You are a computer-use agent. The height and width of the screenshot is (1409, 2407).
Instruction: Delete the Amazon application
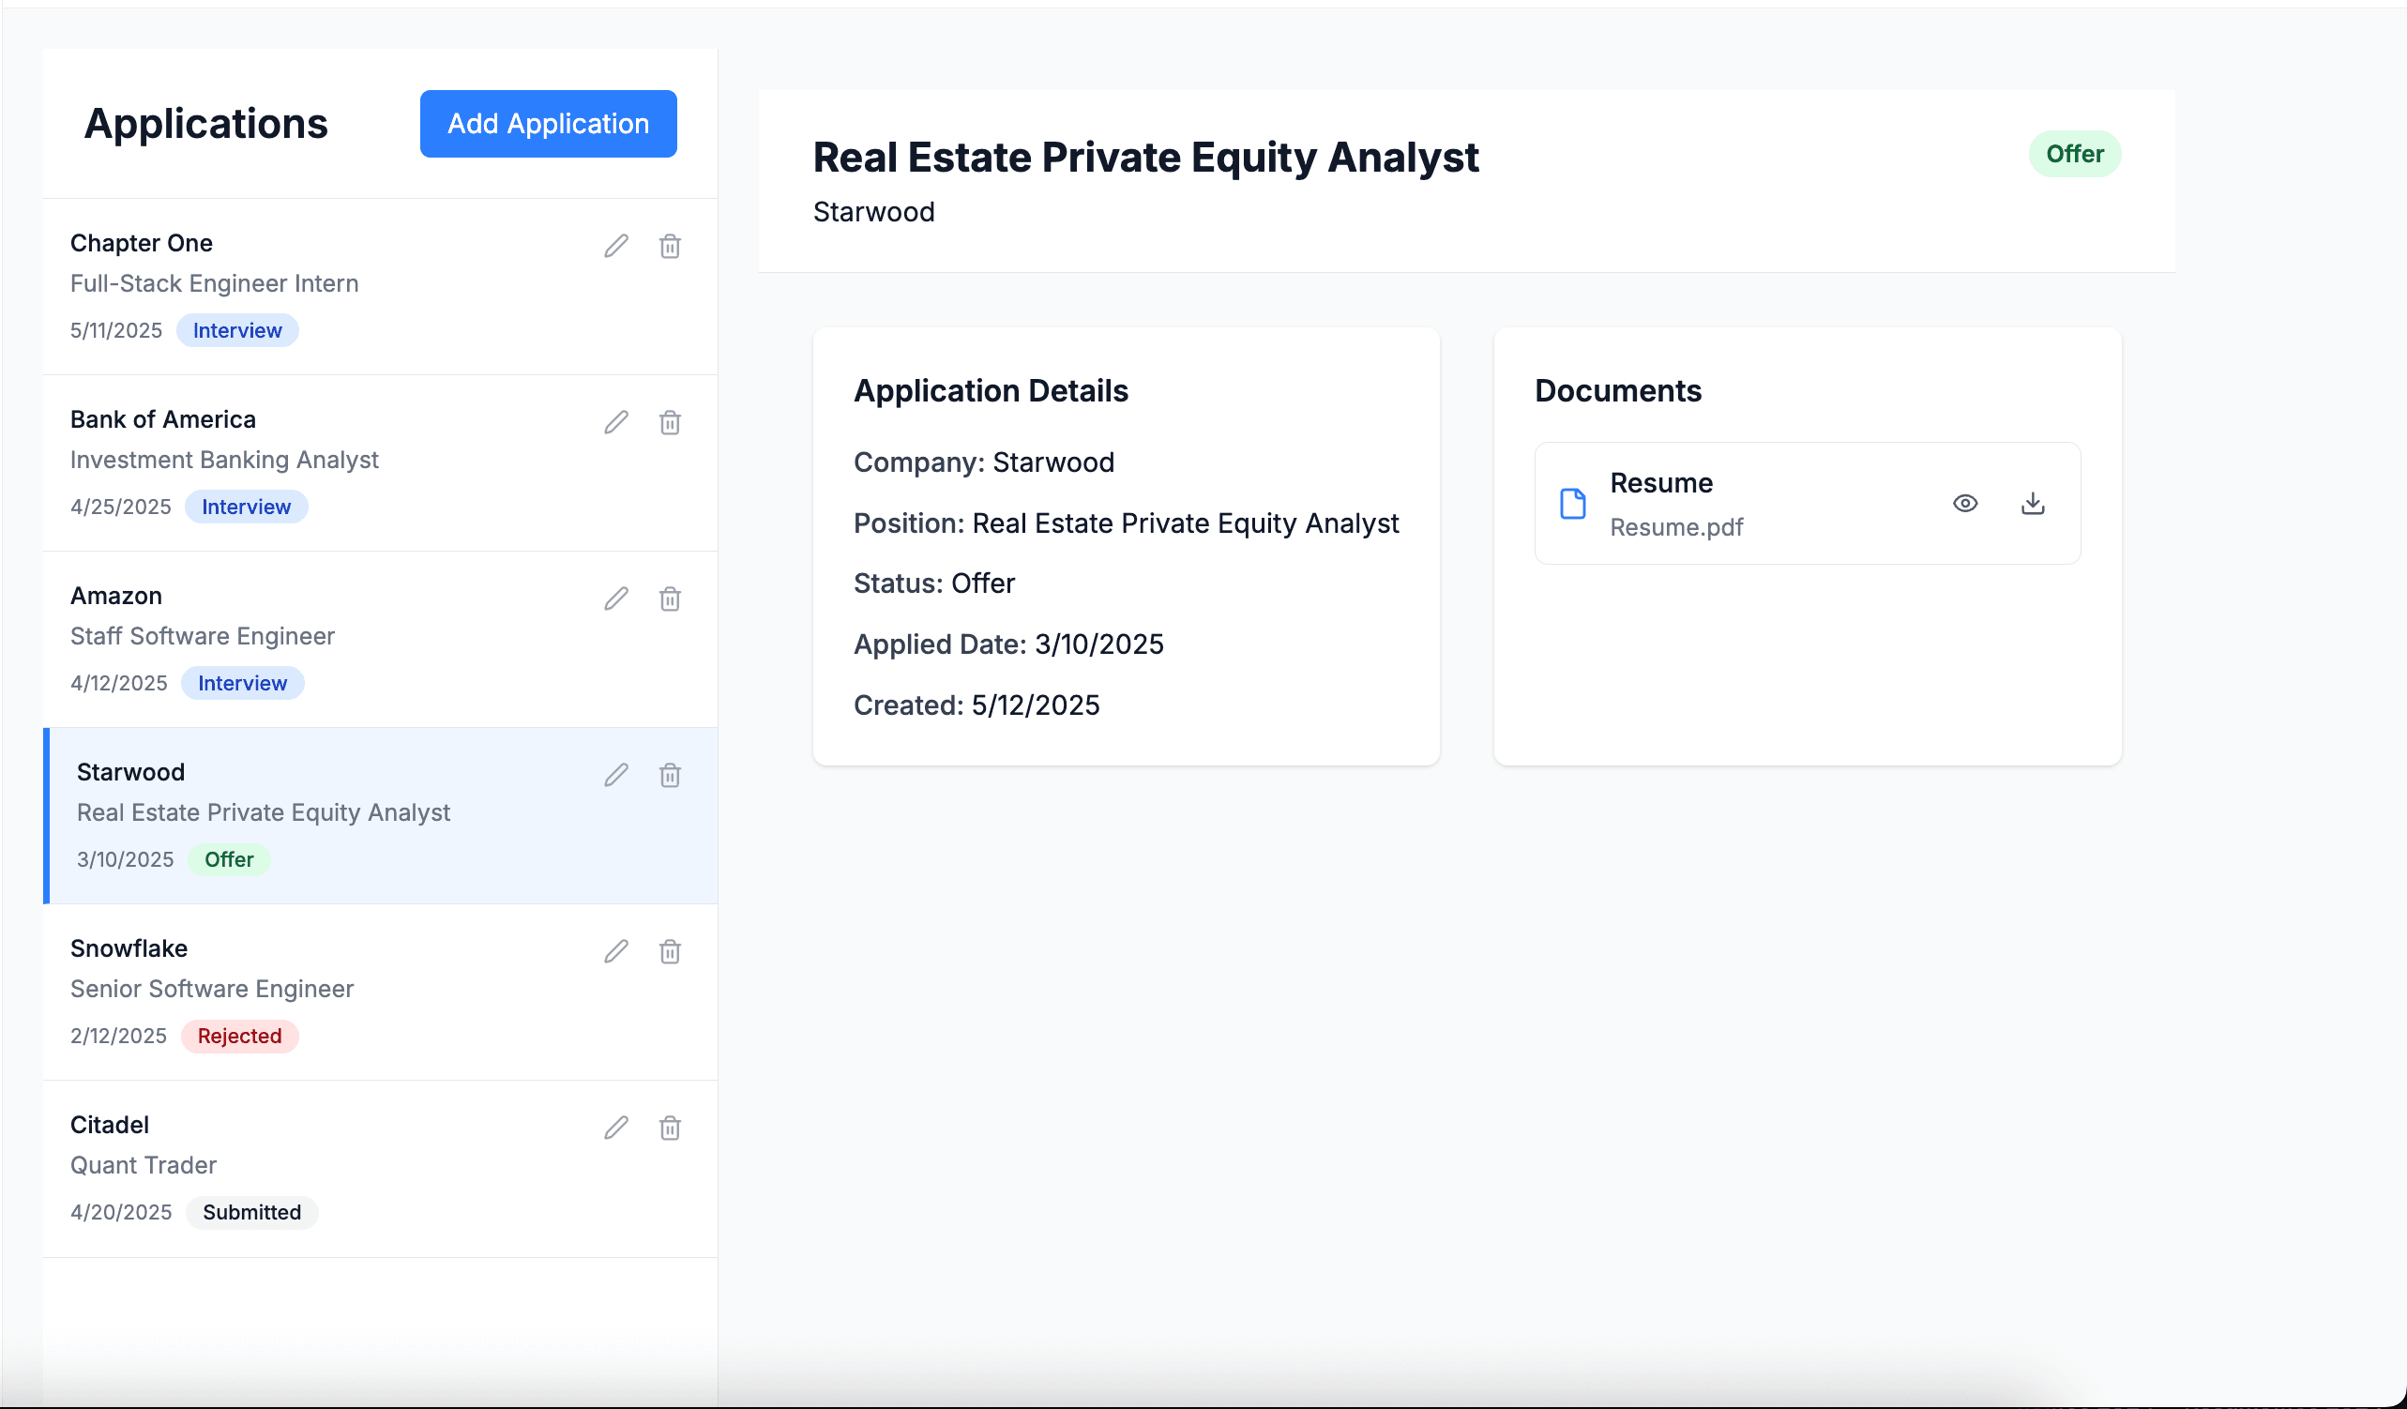670,598
